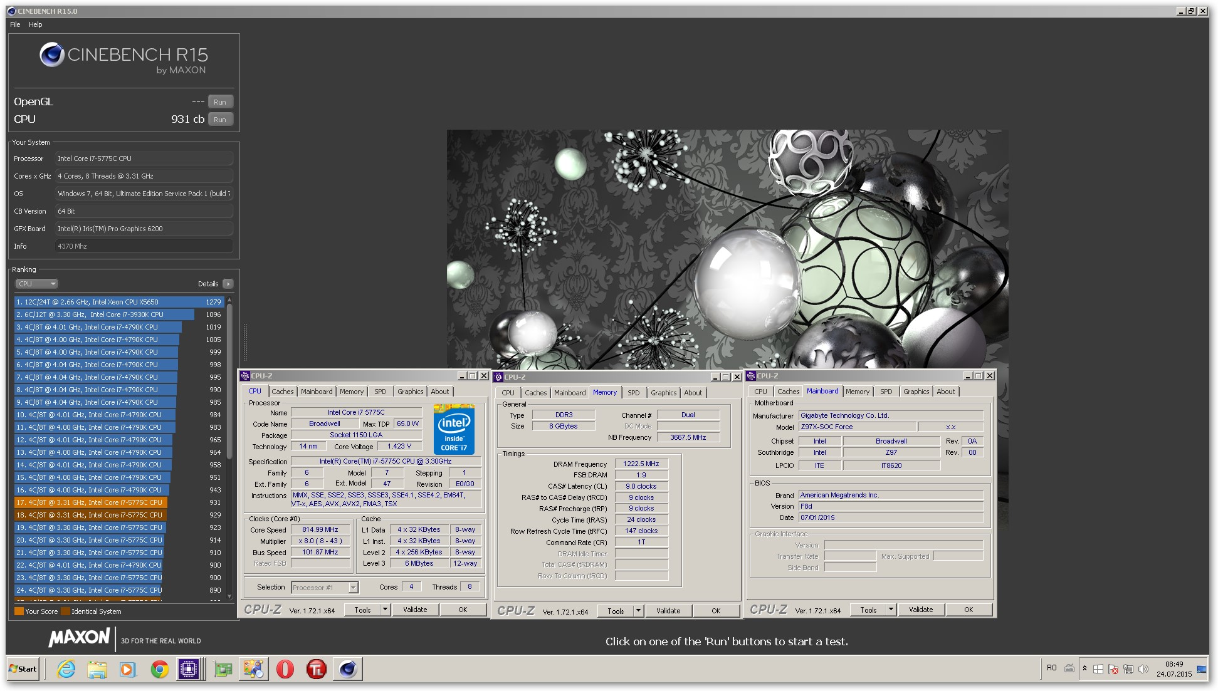Switch to Cinebench taskbar icon
This screenshot has height=691, width=1218.
tap(348, 669)
